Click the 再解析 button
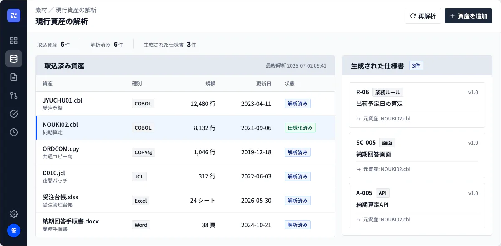This screenshot has width=501, height=246. [x=423, y=16]
